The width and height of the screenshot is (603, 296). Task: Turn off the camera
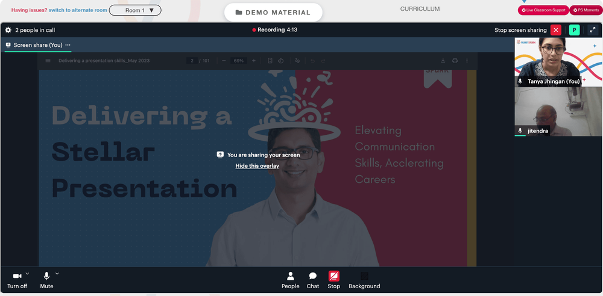[x=17, y=280]
